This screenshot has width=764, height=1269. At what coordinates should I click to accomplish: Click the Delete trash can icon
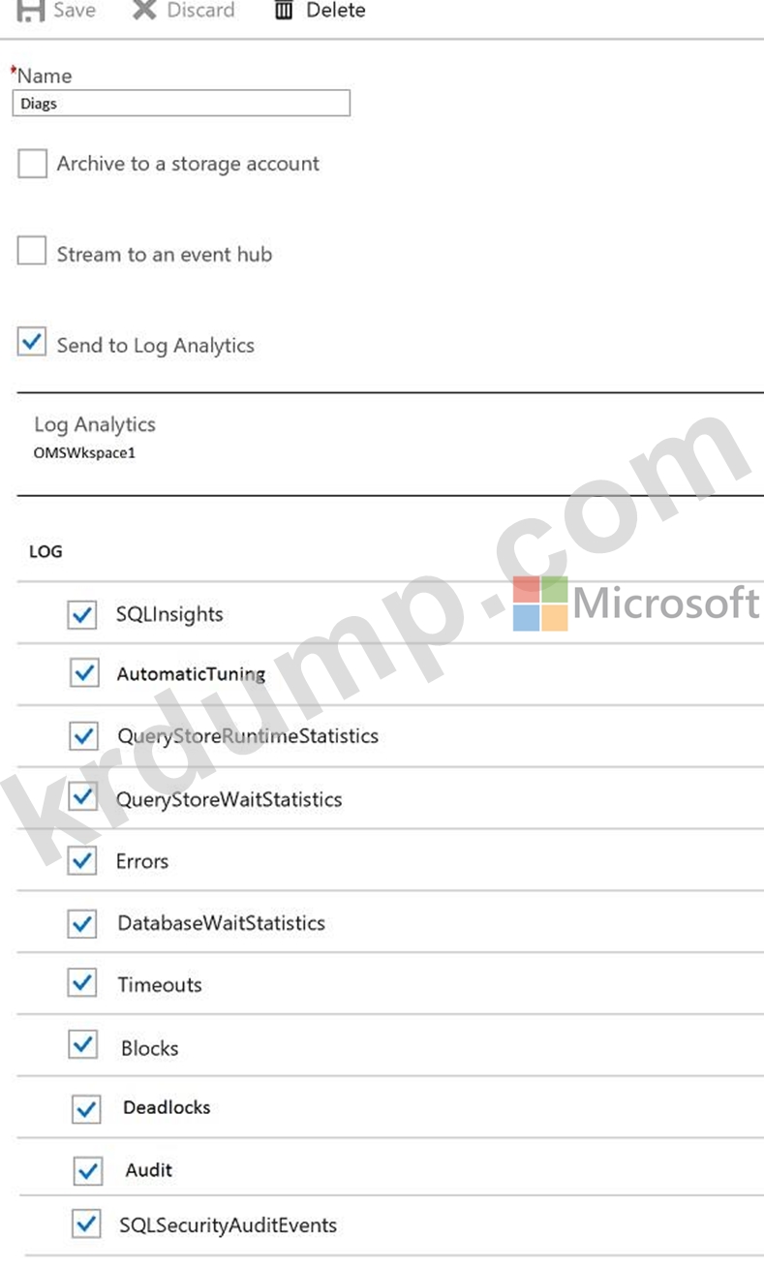click(x=284, y=11)
